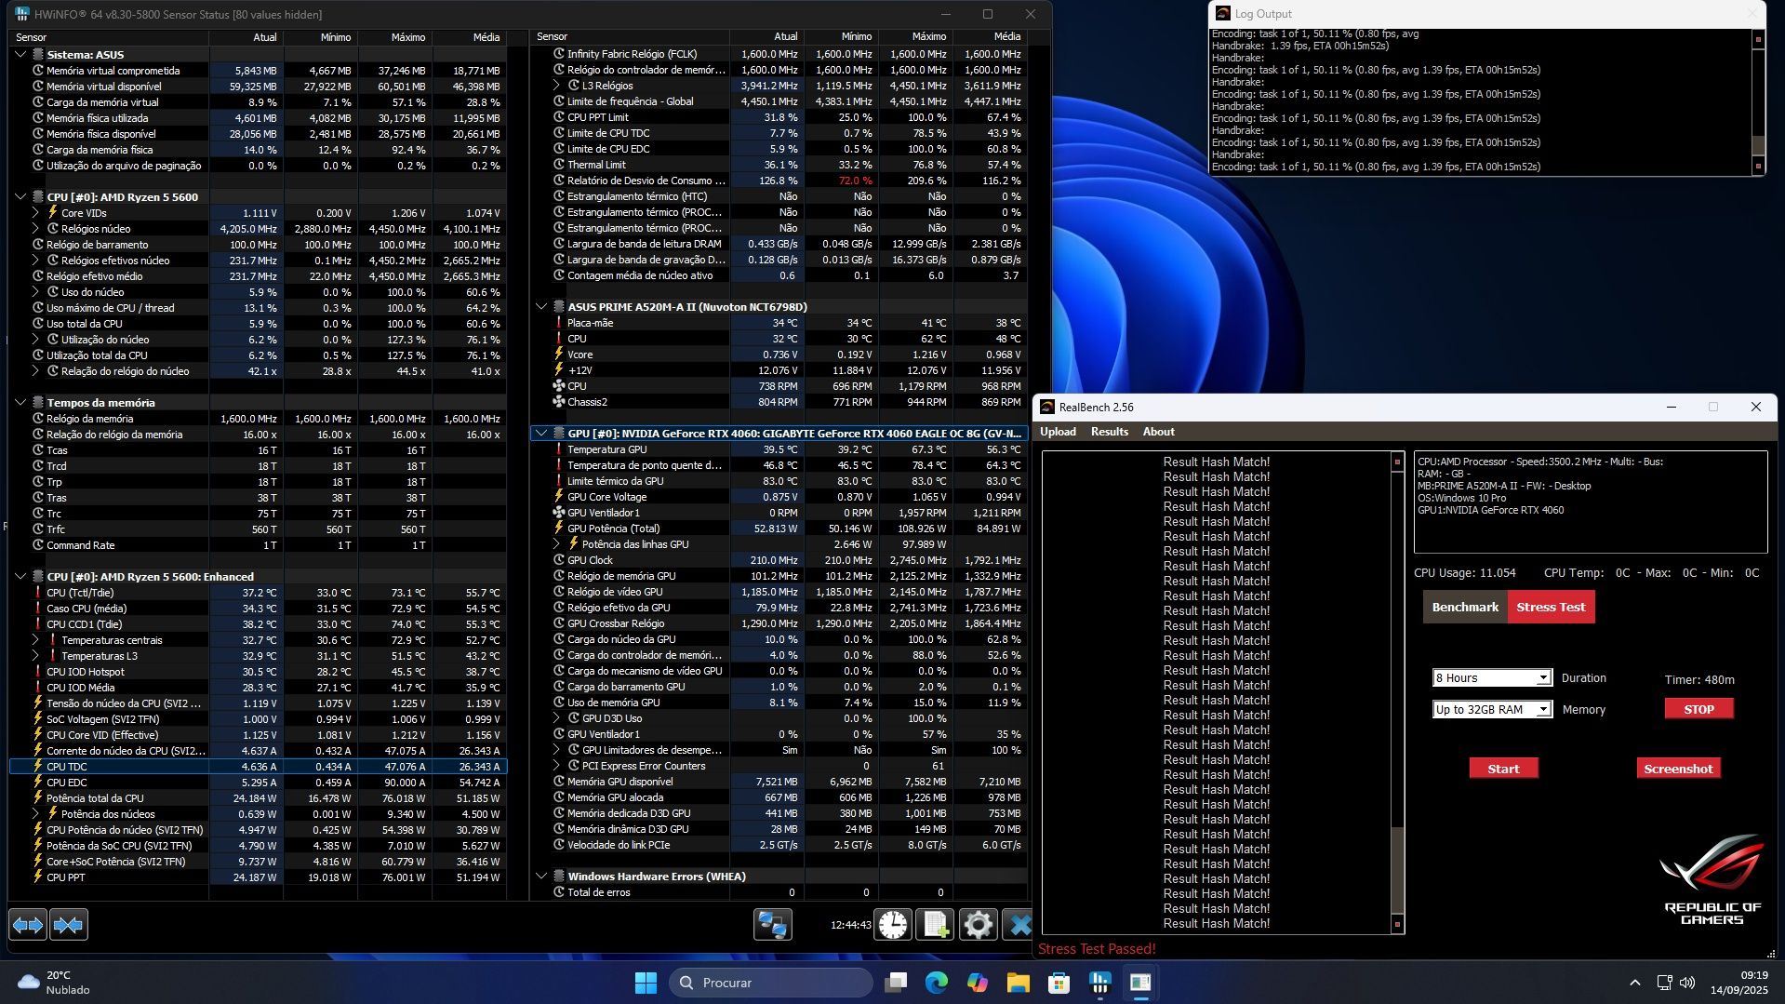Open Microsoft Store from the taskbar

[1059, 983]
